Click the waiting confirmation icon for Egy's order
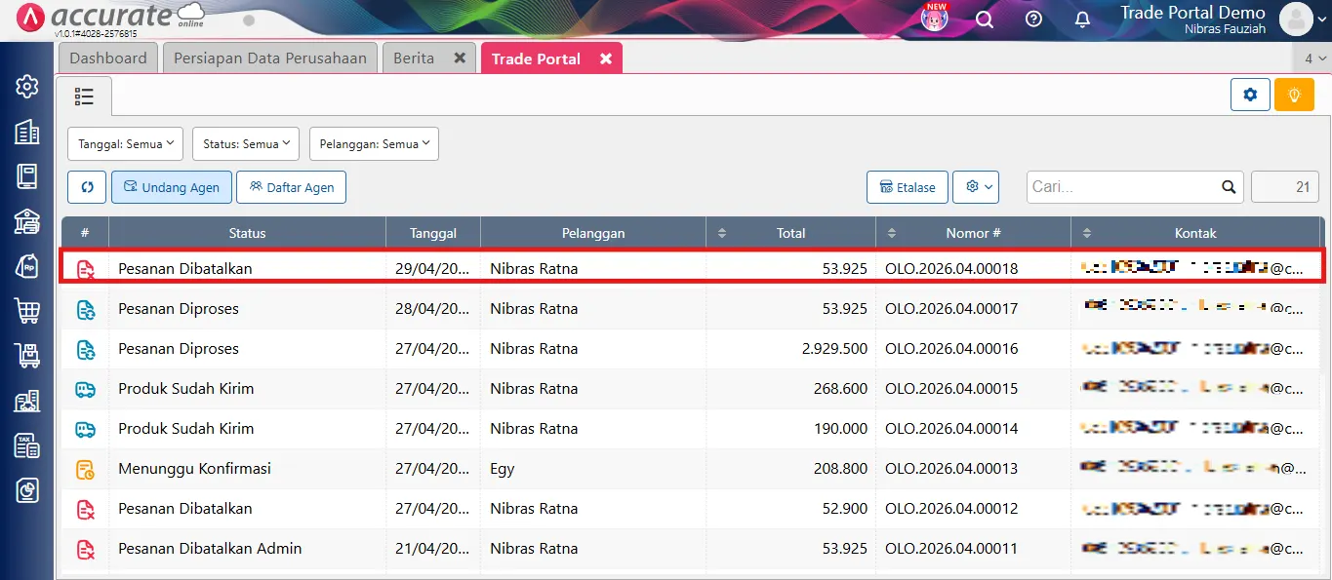 click(86, 469)
